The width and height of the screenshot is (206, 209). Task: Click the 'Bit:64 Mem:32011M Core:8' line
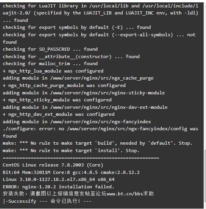[x=71, y=172]
